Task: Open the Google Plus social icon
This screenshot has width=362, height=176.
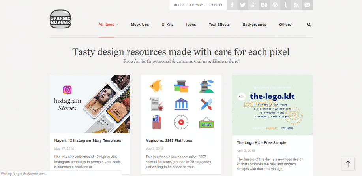Action: 253,5
